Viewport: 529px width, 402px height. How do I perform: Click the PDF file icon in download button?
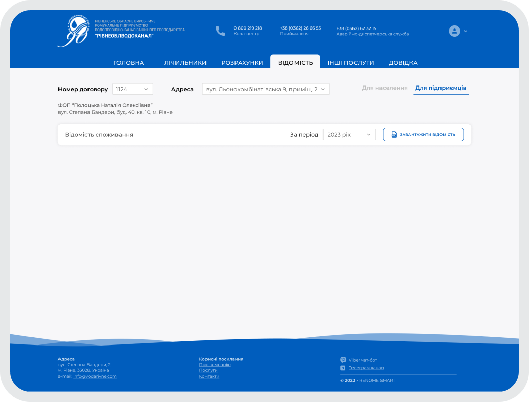[394, 135]
